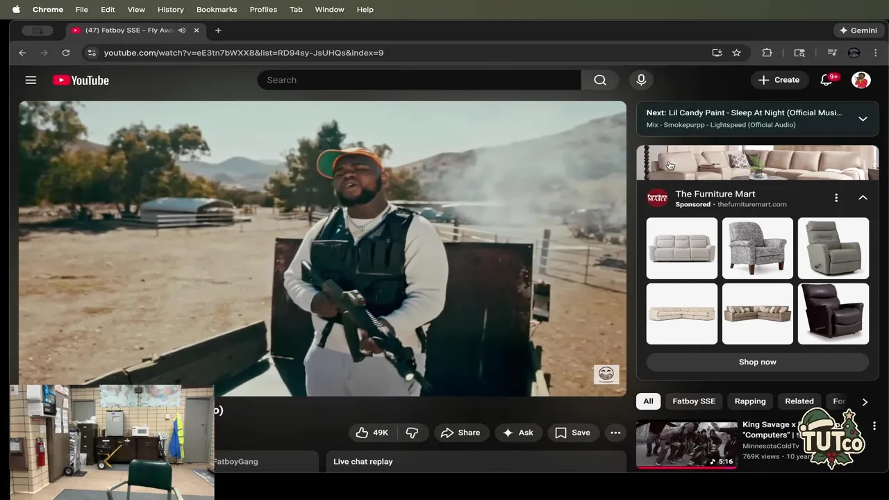The width and height of the screenshot is (889, 500).
Task: Select the Rapping filter chip
Action: (750, 401)
